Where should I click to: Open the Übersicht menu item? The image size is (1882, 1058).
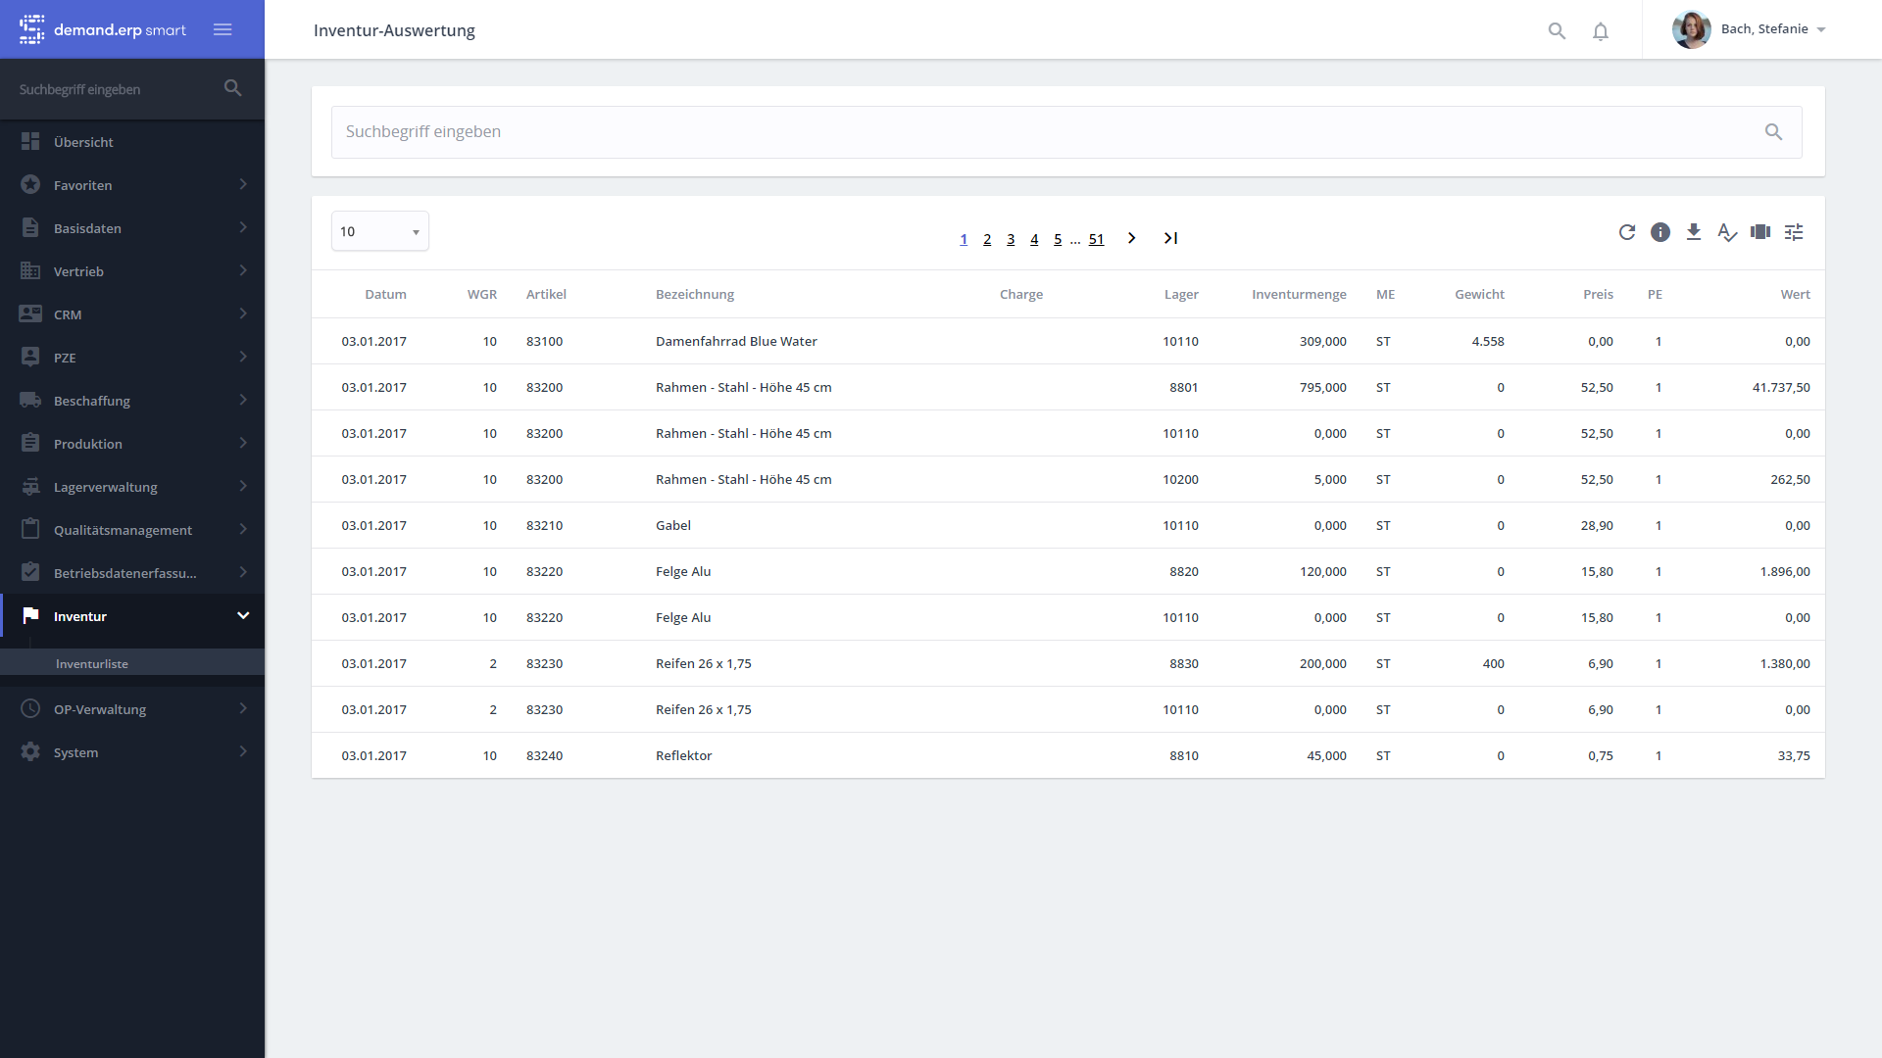pos(83,142)
